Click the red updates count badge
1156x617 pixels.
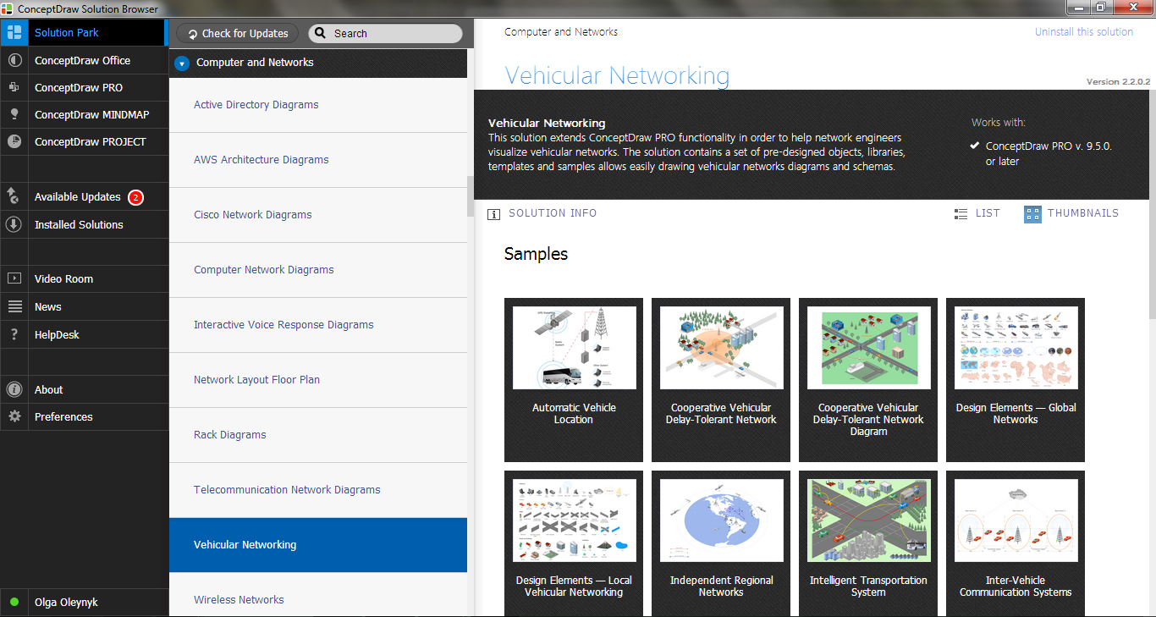[x=135, y=197]
